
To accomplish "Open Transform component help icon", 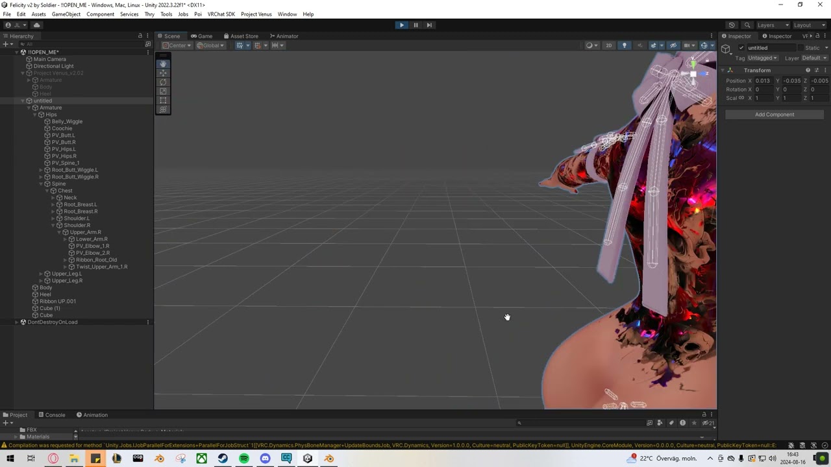I will click(808, 70).
